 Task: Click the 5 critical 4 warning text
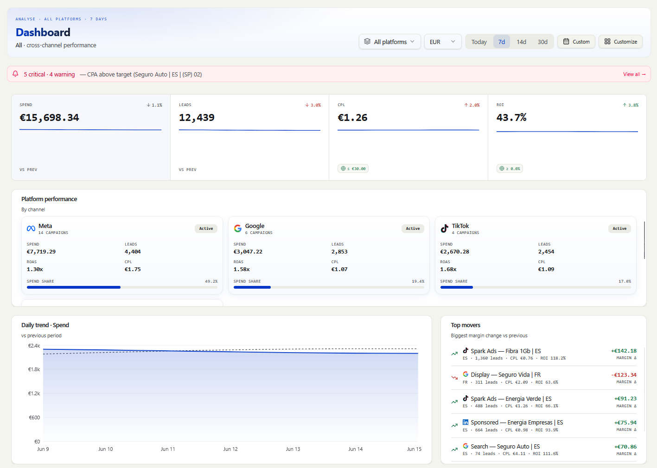49,74
